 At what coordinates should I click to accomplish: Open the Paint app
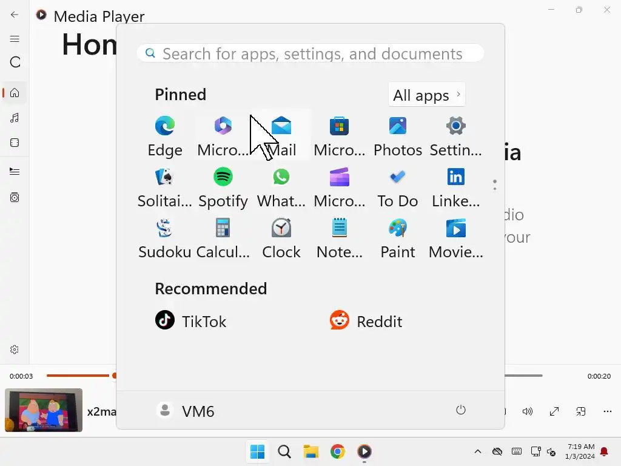coord(398,238)
